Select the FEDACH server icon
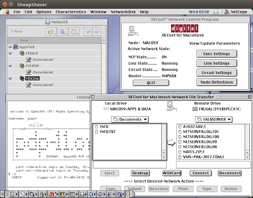 tap(22, 53)
